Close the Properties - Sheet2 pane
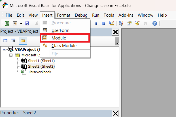The height and width of the screenshot is (117, 176). click(x=115, y=114)
